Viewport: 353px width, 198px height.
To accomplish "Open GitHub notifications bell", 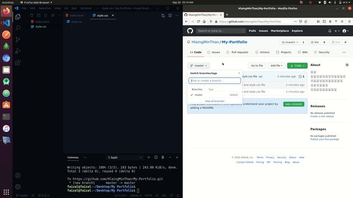I will pyautogui.click(x=330, y=31).
